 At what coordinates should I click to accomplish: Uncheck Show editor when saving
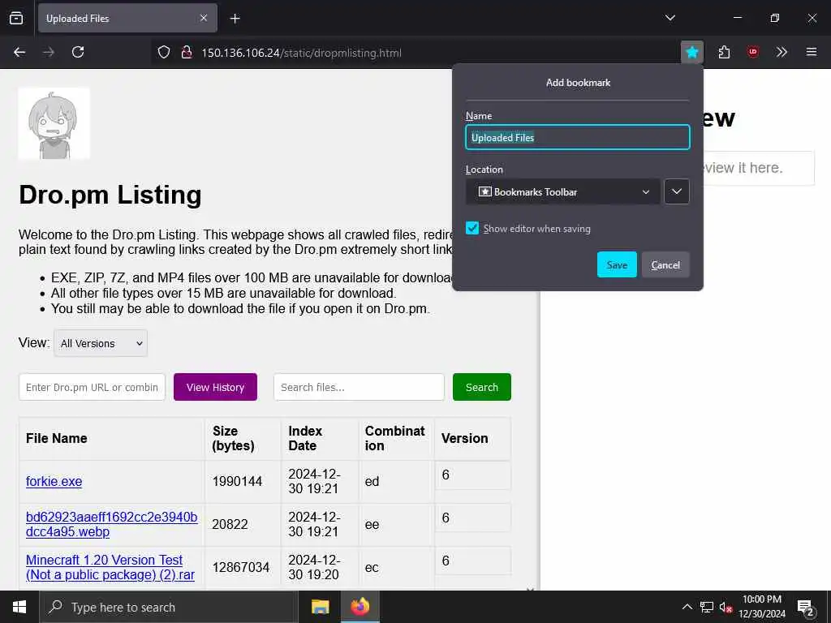click(x=472, y=228)
